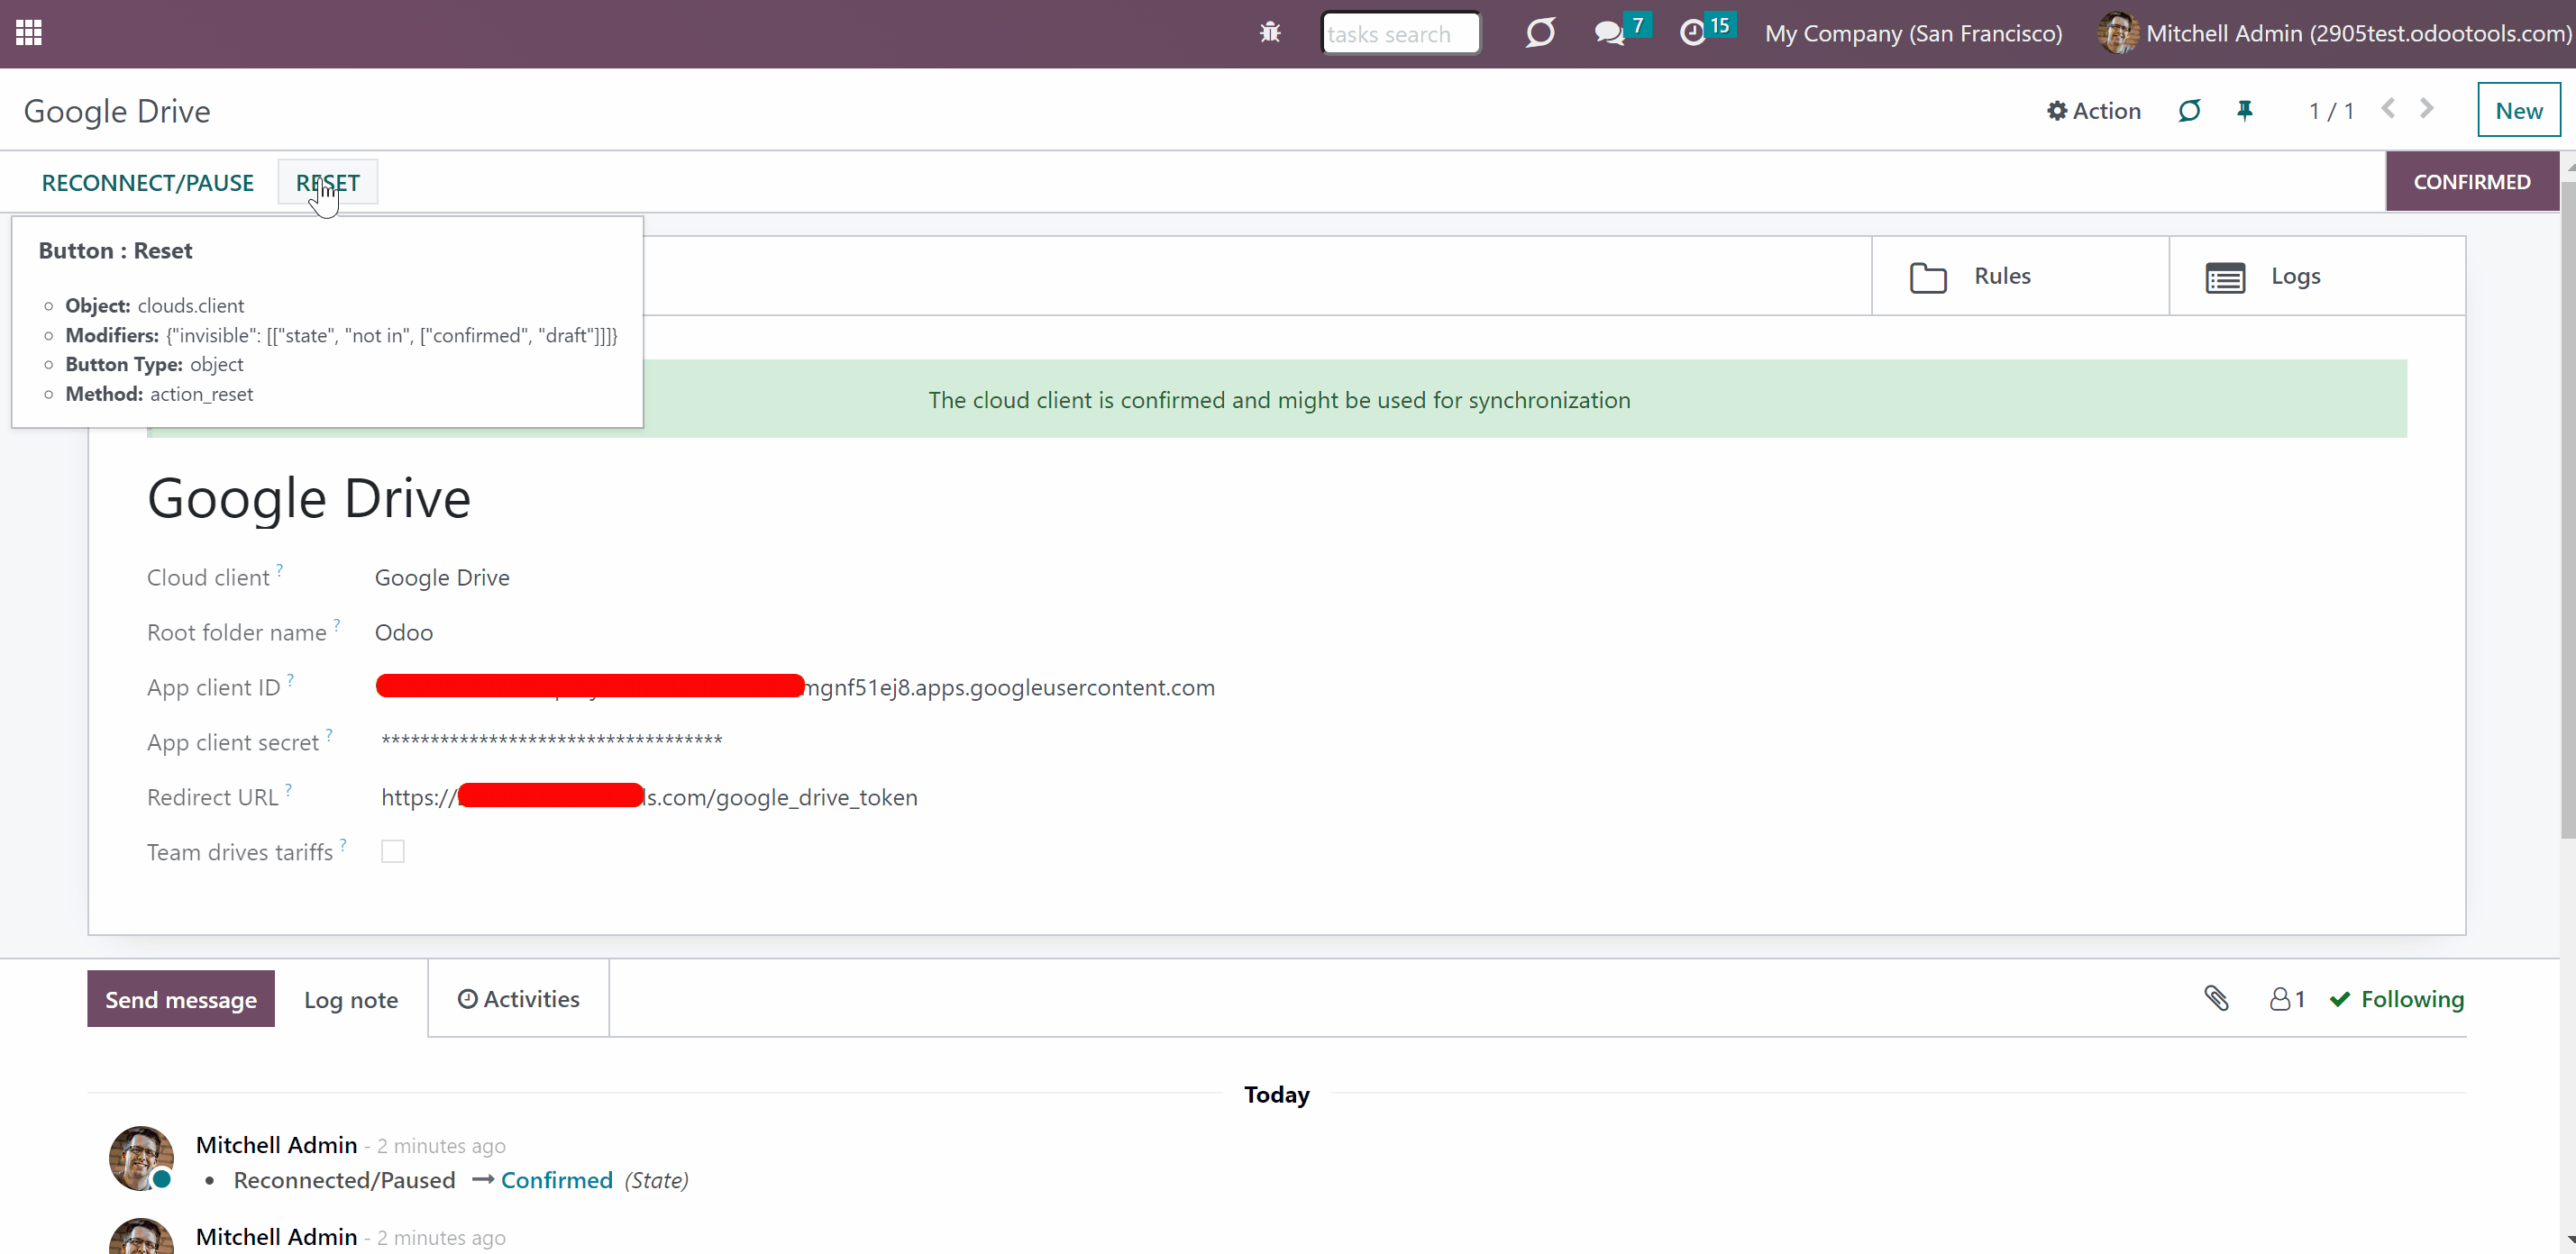Toggle Team drives tariffs checkbox
The width and height of the screenshot is (2576, 1254).
pos(393,851)
